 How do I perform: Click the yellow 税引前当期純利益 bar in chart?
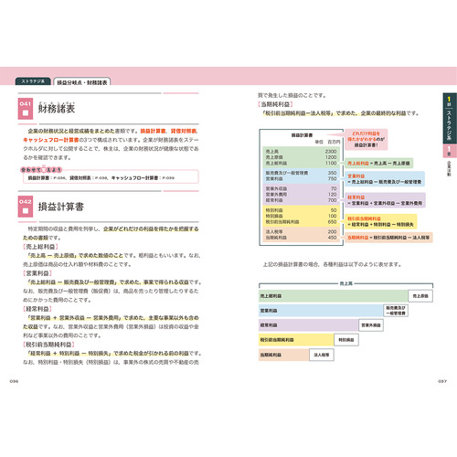click(296, 340)
